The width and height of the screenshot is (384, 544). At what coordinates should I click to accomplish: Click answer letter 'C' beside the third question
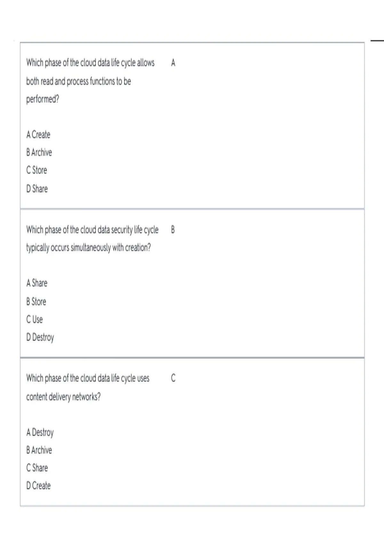[x=173, y=378]
